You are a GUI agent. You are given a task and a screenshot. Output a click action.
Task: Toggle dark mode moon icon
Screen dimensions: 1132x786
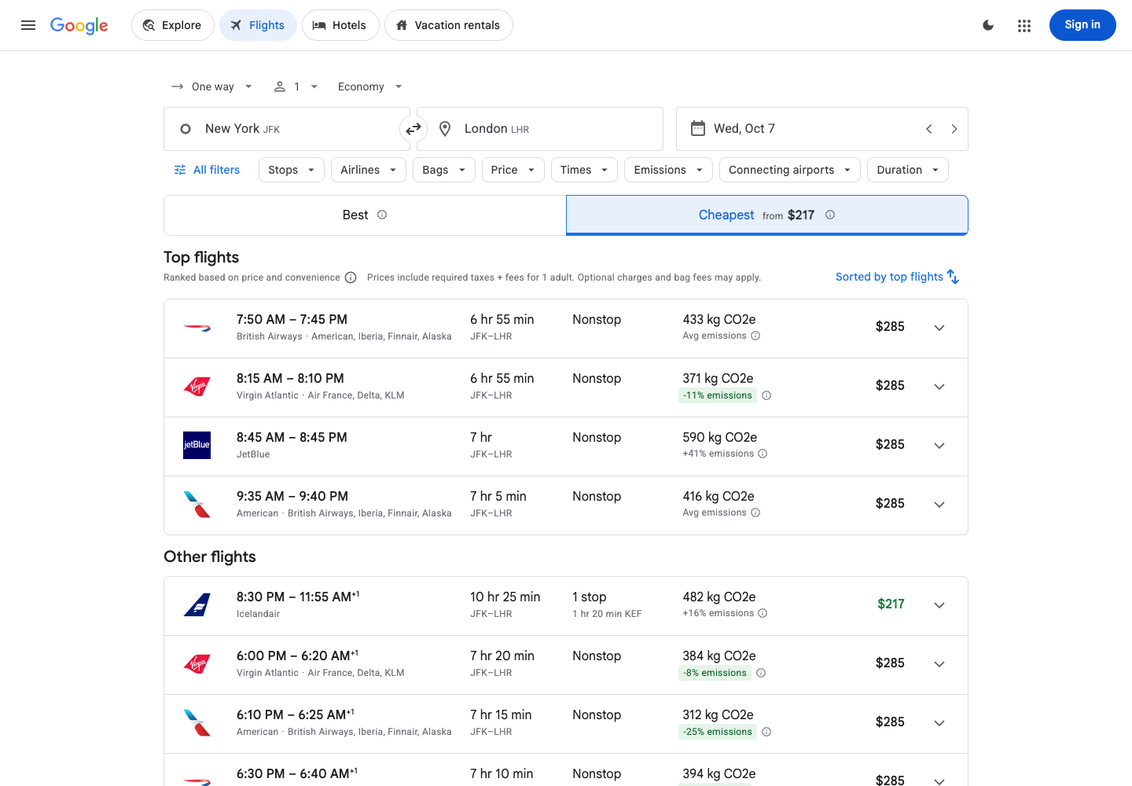pyautogui.click(x=988, y=25)
